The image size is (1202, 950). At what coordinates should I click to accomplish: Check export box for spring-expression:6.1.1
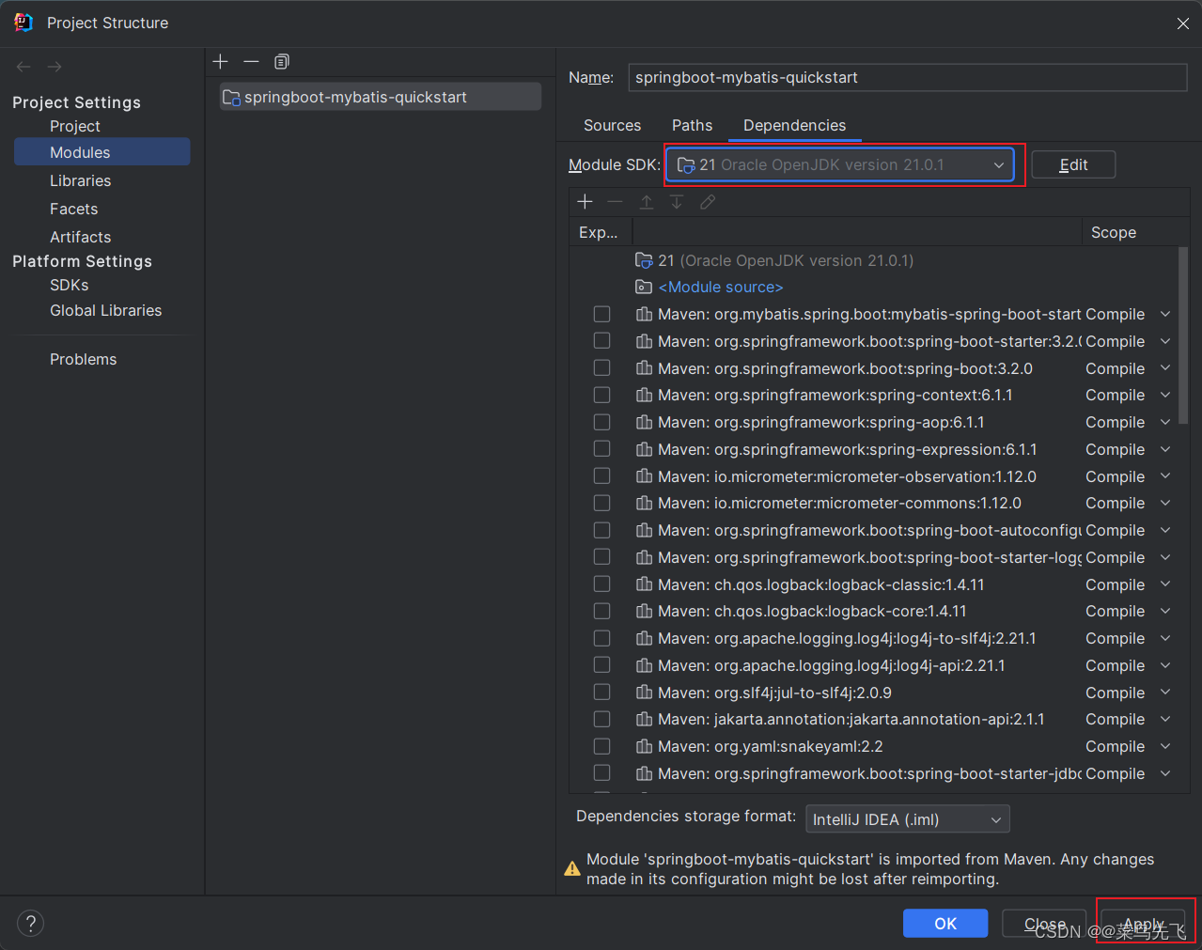coord(602,449)
